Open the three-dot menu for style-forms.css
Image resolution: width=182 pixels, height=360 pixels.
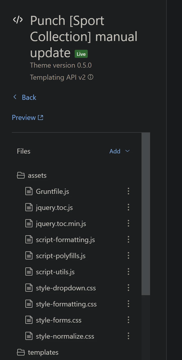tap(128, 320)
